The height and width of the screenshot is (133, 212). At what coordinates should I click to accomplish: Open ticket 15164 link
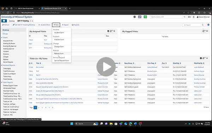(x=31, y=67)
